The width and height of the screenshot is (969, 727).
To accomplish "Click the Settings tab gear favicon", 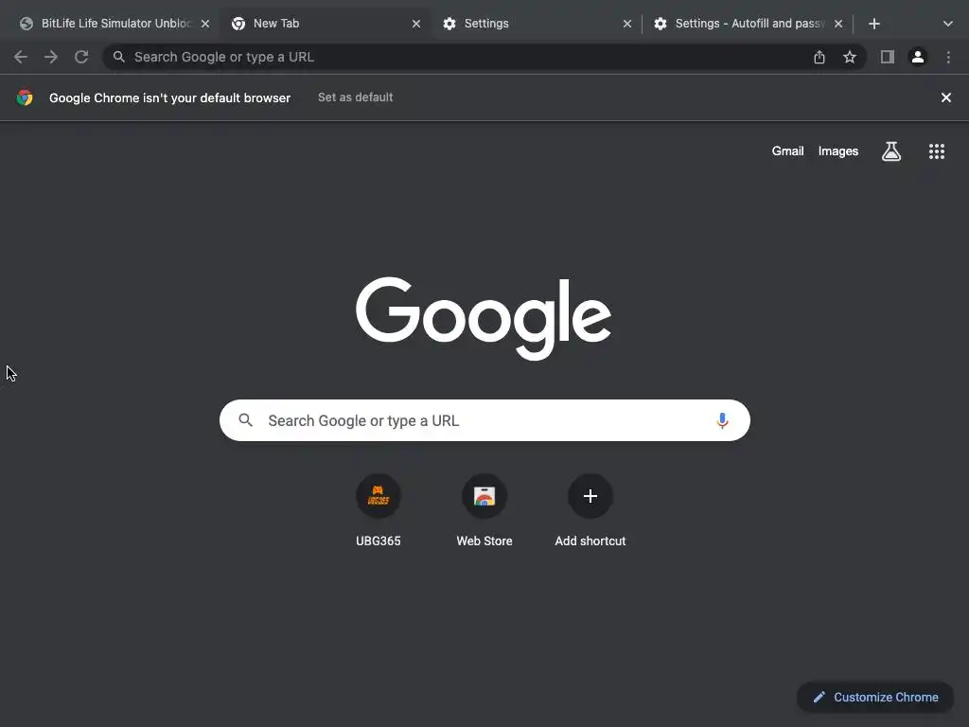I will pyautogui.click(x=449, y=24).
